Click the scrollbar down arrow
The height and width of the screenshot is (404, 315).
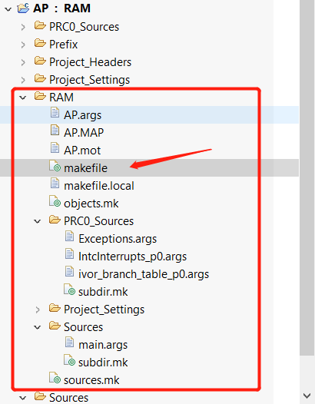coord(307,396)
